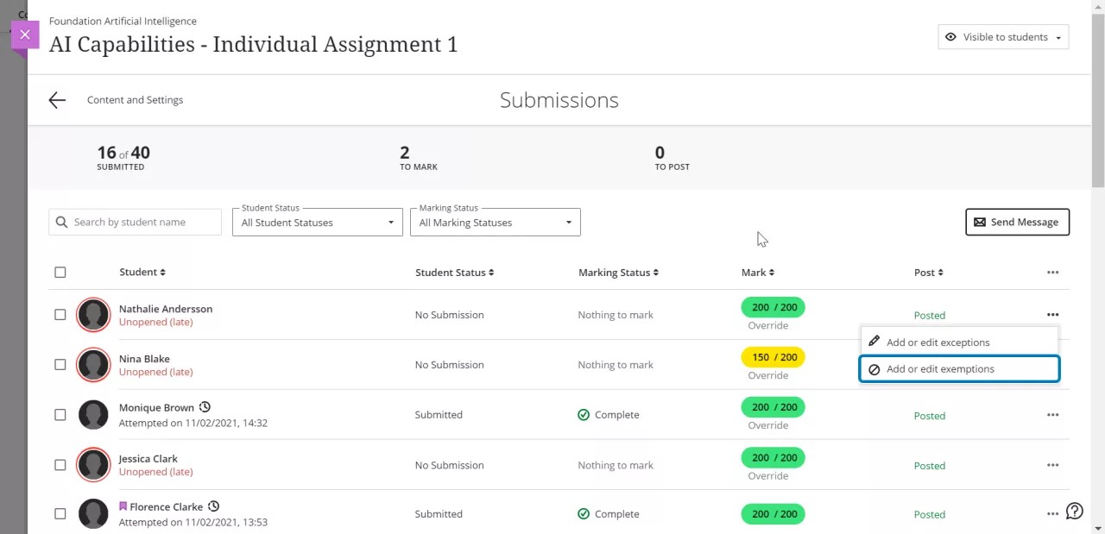The image size is (1105, 534).
Task: Select Monique Brown's checkbox
Action: (60, 414)
